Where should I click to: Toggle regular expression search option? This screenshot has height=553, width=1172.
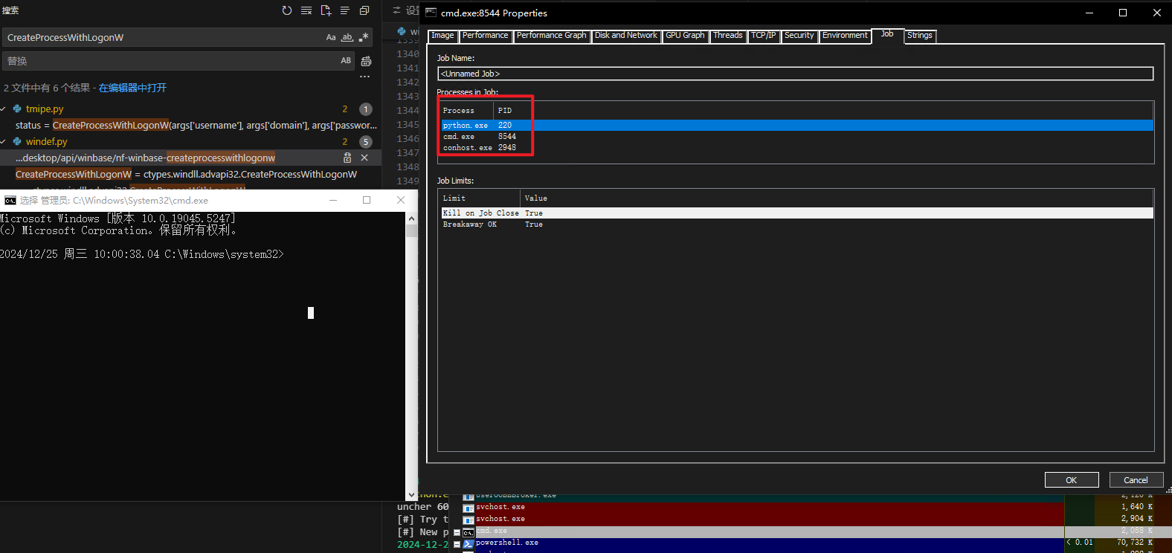364,37
